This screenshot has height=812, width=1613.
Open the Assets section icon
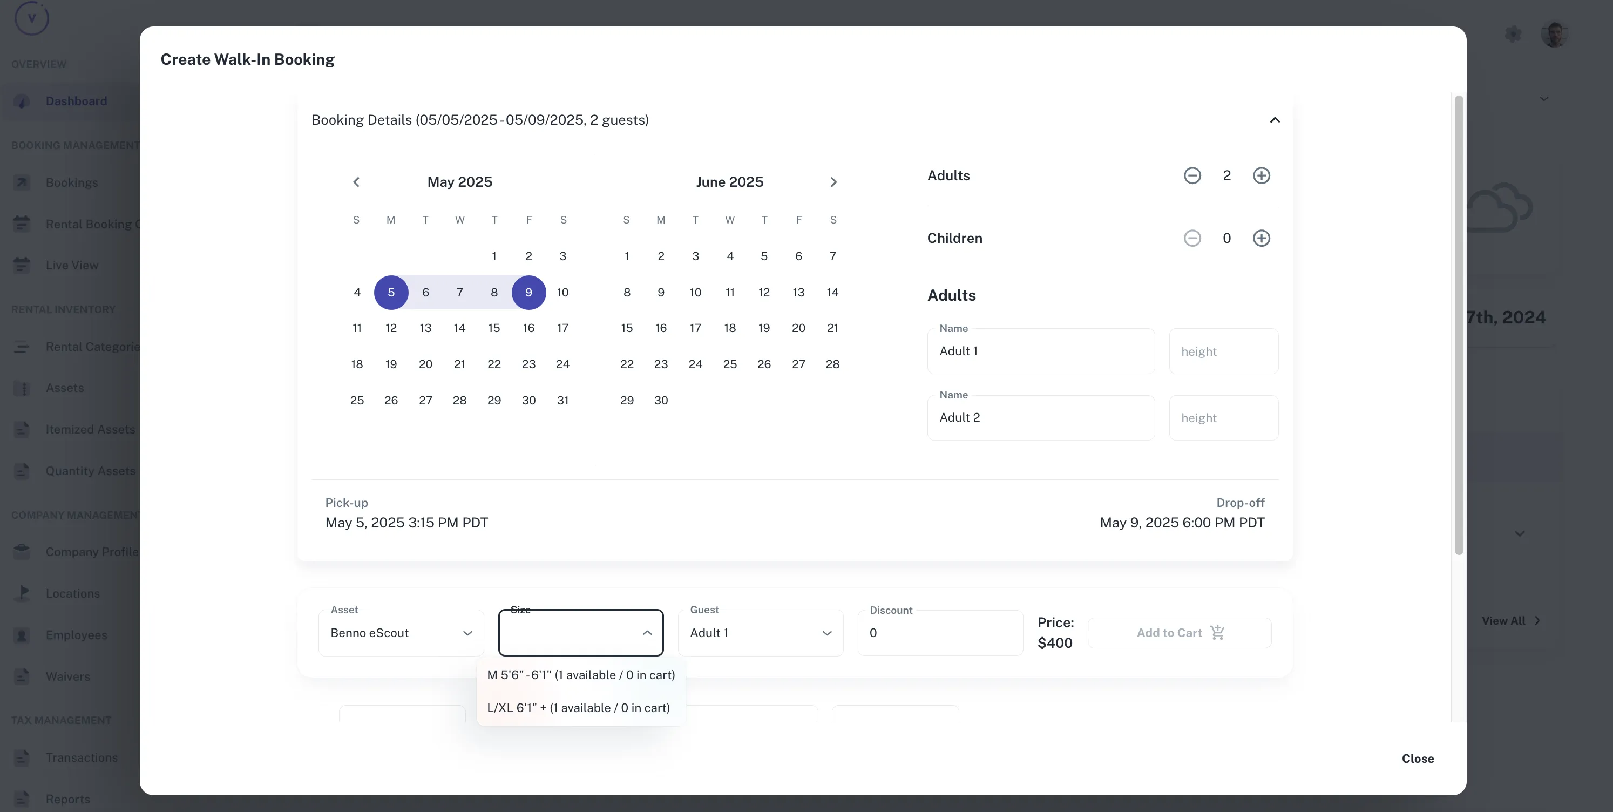[23, 388]
